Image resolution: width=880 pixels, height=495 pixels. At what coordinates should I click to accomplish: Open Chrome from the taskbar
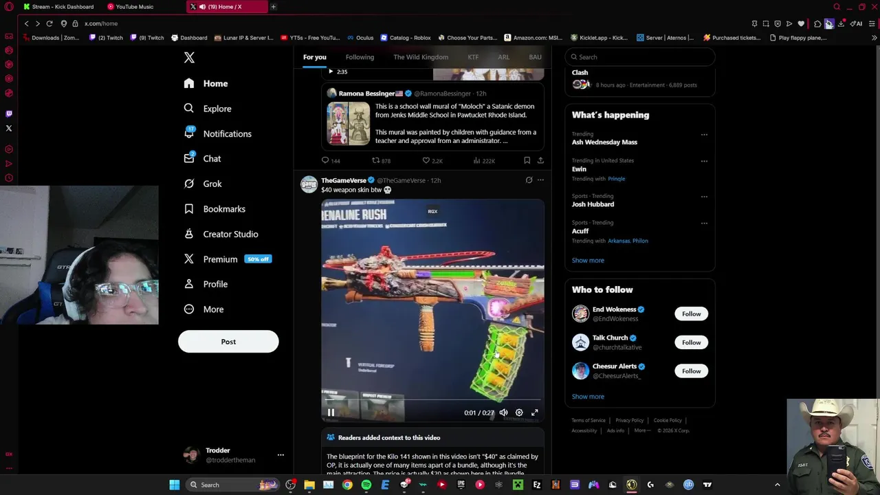(347, 485)
